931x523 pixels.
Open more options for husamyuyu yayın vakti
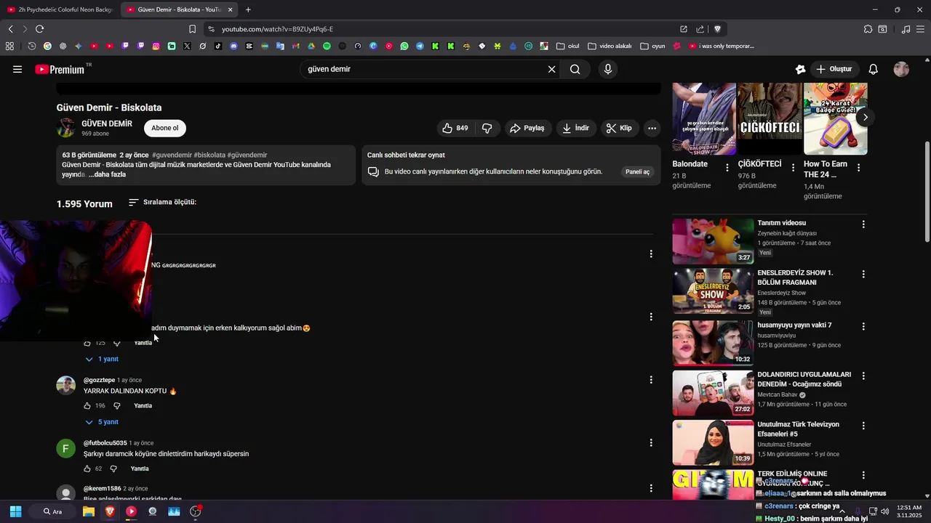pos(863,325)
